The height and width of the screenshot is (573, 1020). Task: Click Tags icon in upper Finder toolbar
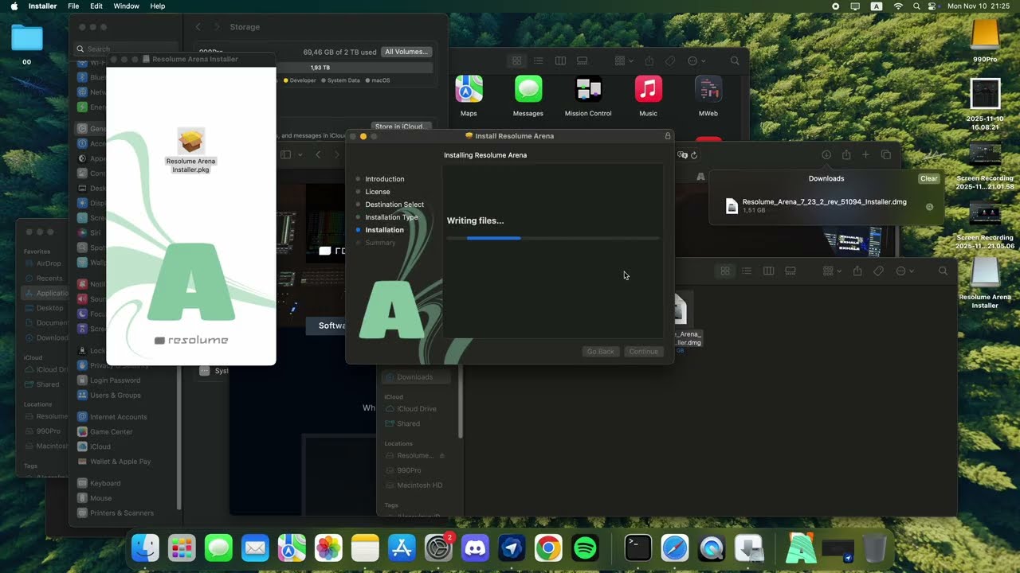point(671,60)
